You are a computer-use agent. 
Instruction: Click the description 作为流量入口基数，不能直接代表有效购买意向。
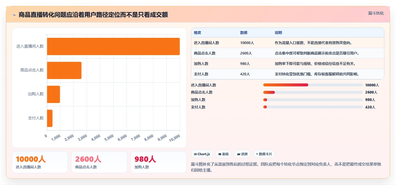tap(313, 43)
